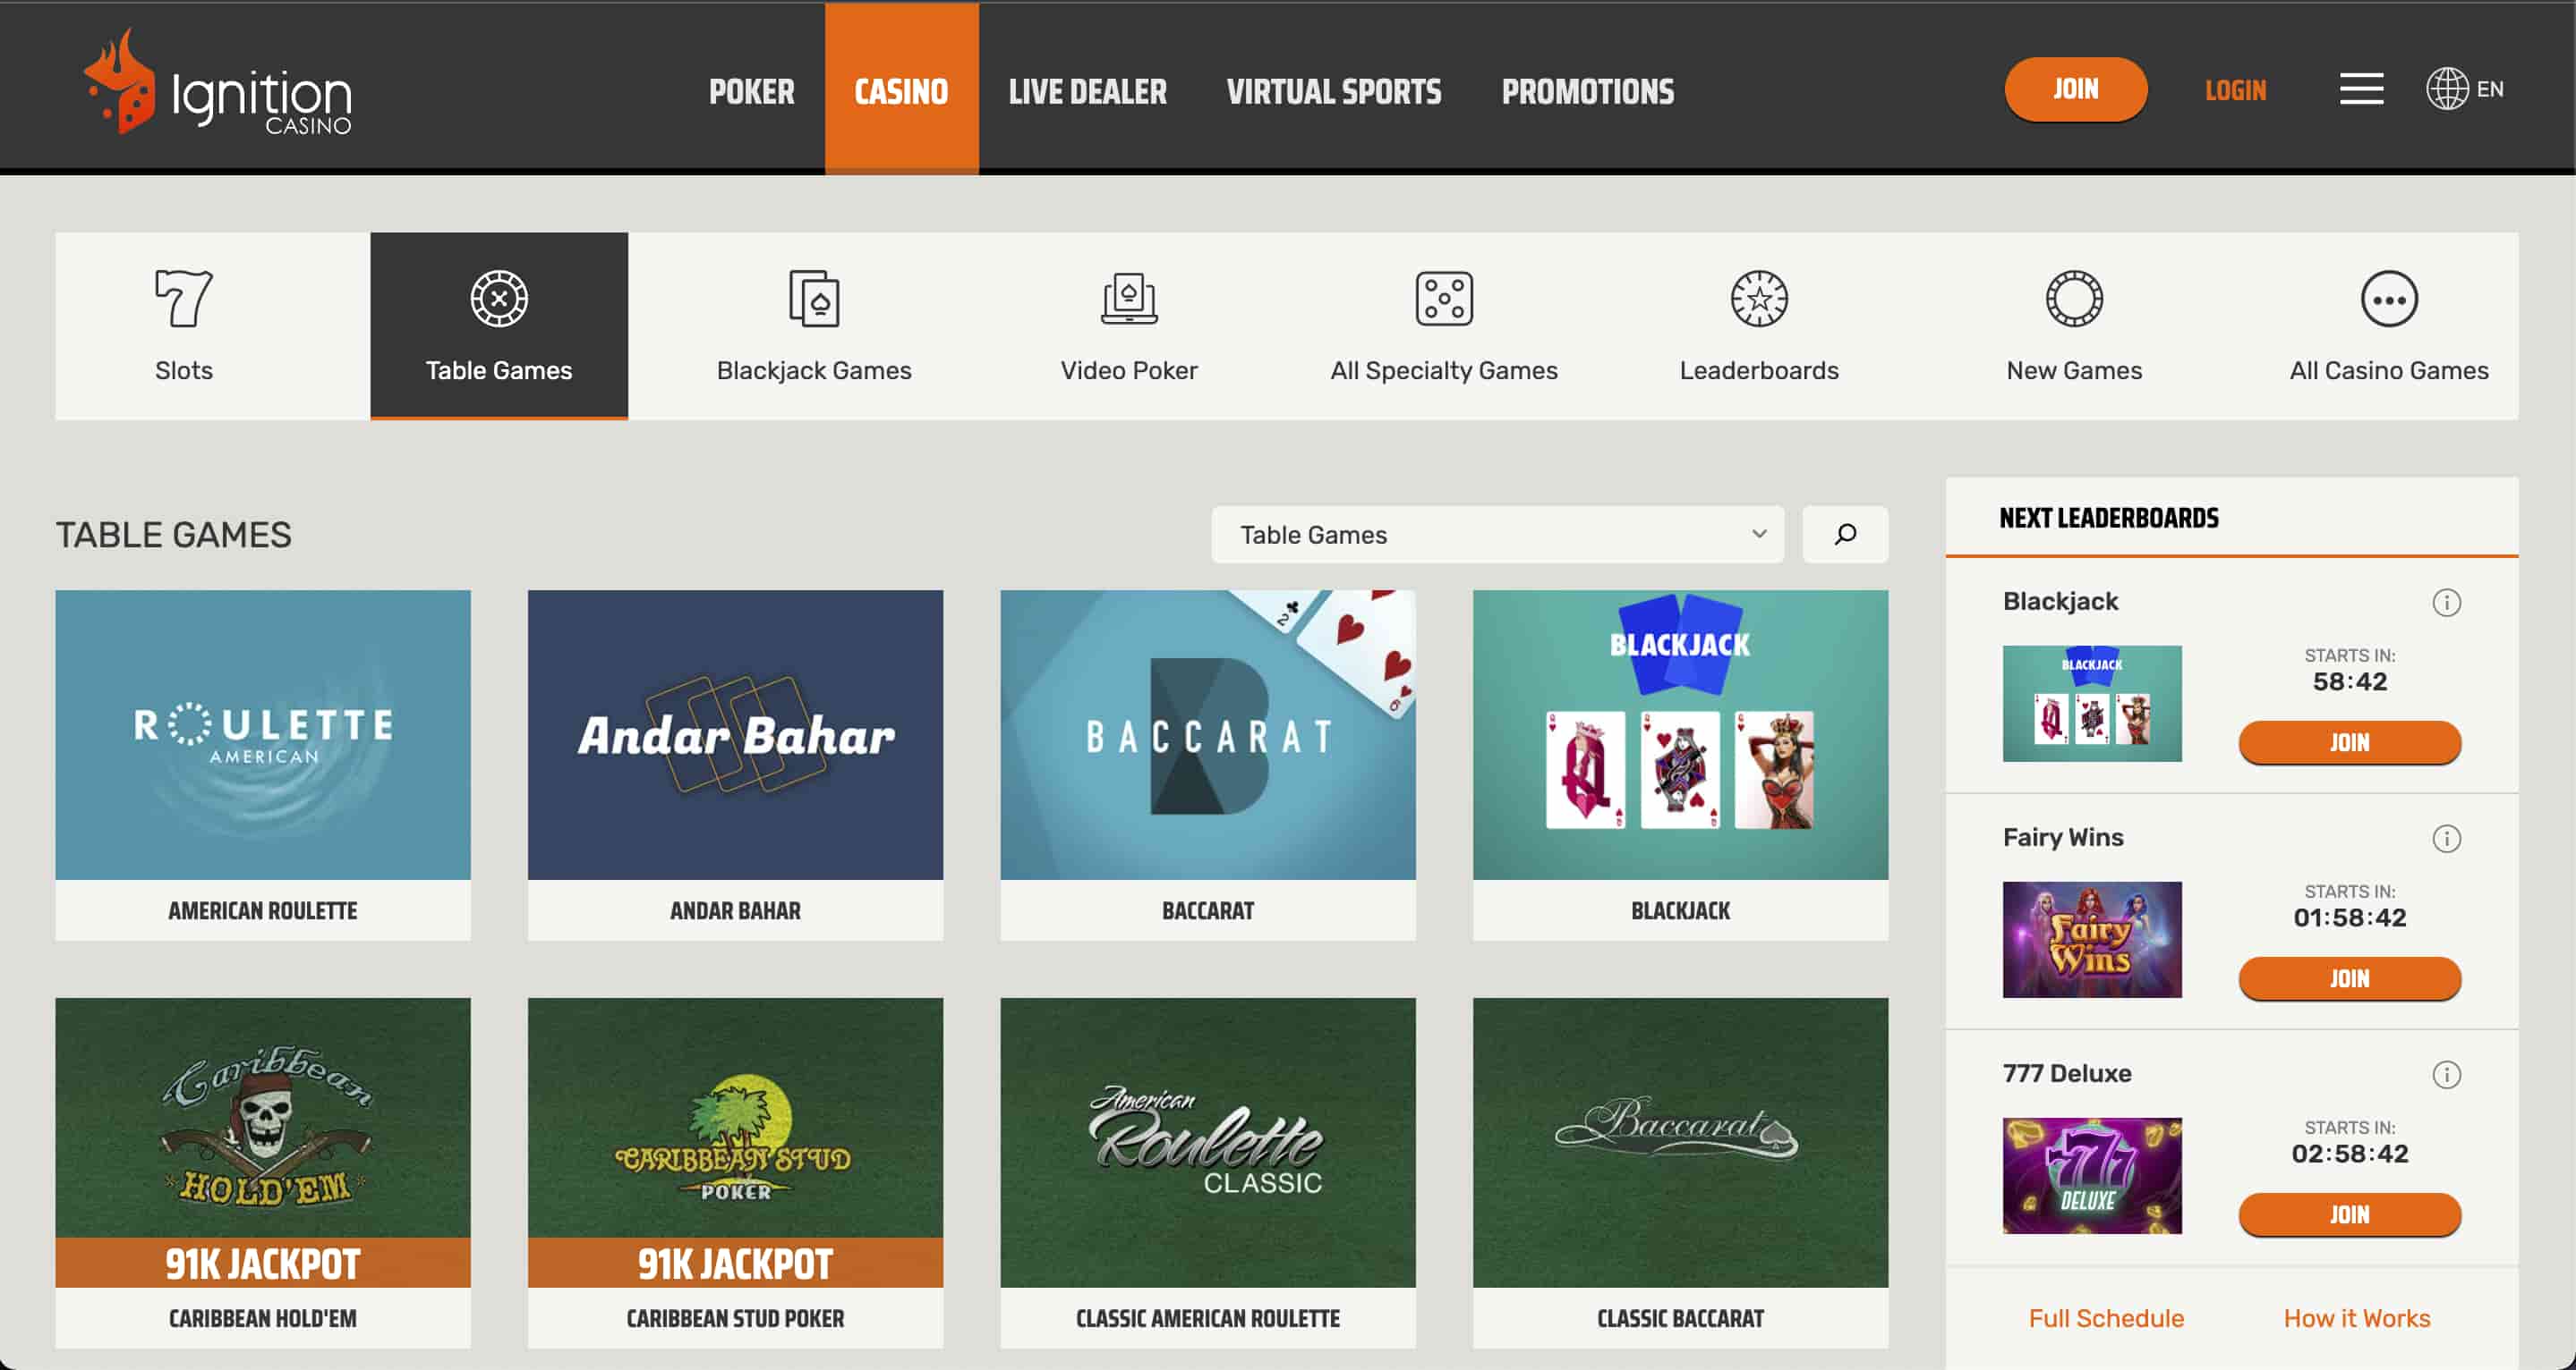This screenshot has height=1370, width=2576.
Task: Open the hamburger menu icon
Action: (2361, 89)
